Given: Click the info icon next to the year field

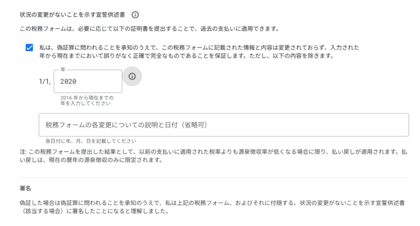Looking at the screenshot, I should pyautogui.click(x=132, y=76).
